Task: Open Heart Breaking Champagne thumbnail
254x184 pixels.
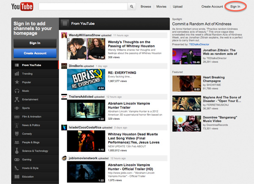Action: click(x=187, y=83)
